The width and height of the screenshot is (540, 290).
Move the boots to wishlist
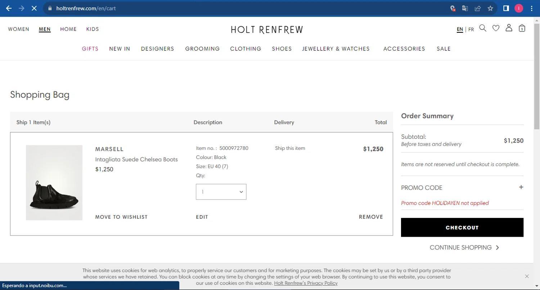pyautogui.click(x=121, y=217)
